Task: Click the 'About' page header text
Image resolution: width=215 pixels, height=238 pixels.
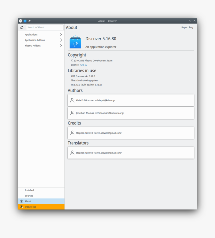Action: [x=71, y=27]
